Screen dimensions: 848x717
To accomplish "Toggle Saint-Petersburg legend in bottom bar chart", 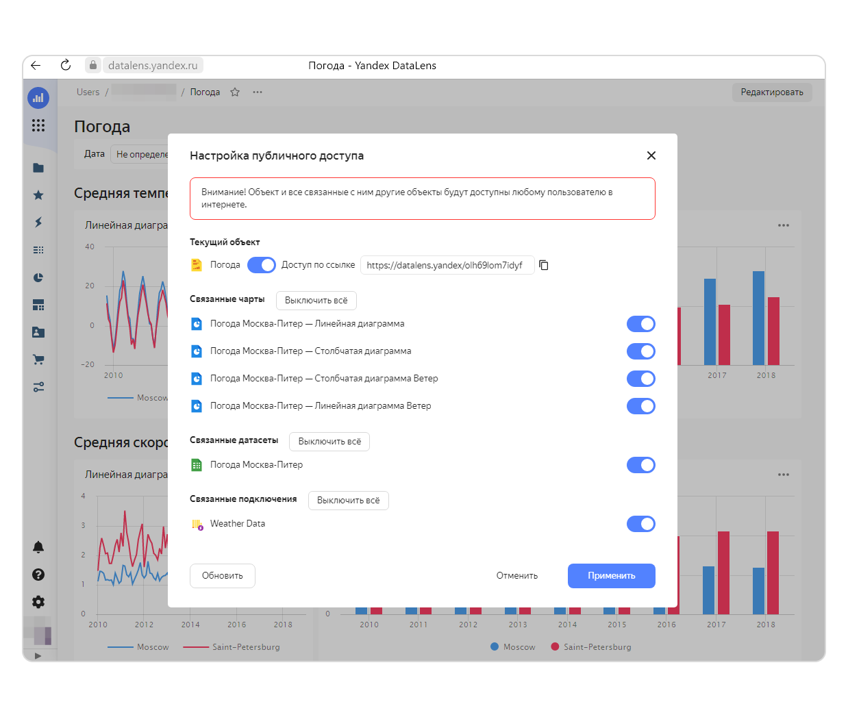I will point(591,647).
